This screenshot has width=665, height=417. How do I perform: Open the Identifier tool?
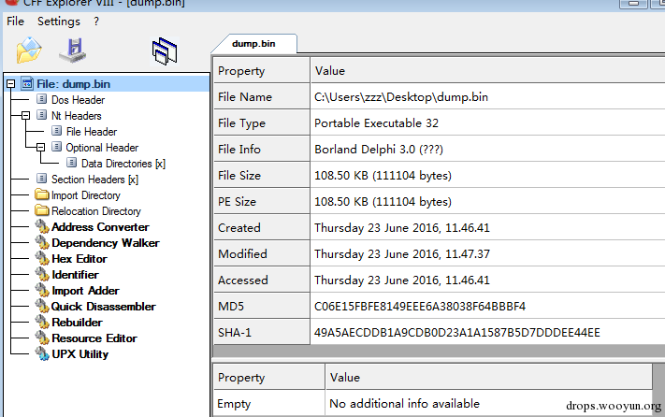click(75, 275)
